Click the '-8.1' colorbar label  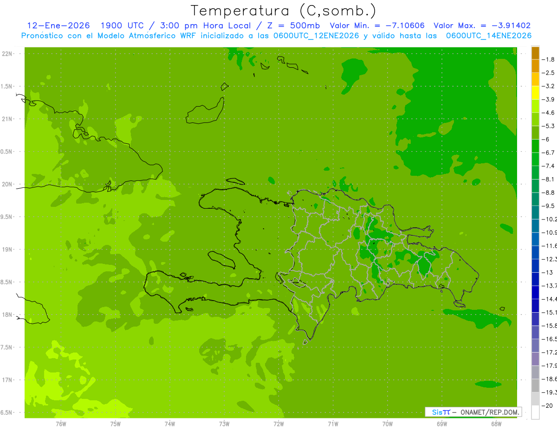tap(549, 180)
